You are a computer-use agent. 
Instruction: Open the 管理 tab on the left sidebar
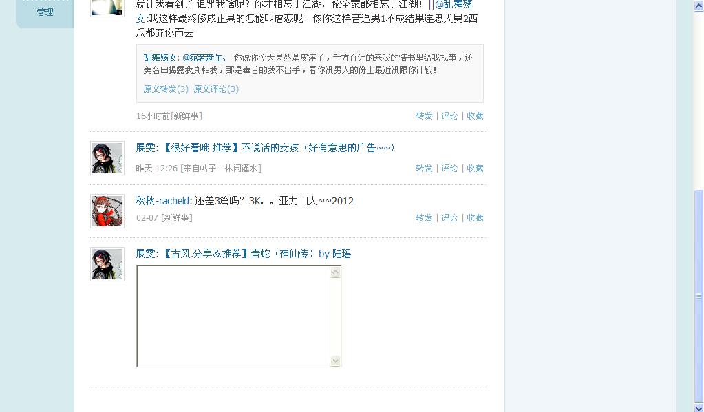45,12
